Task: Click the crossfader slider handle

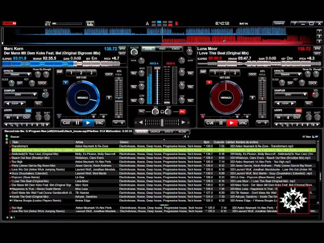Action: [x=162, y=123]
